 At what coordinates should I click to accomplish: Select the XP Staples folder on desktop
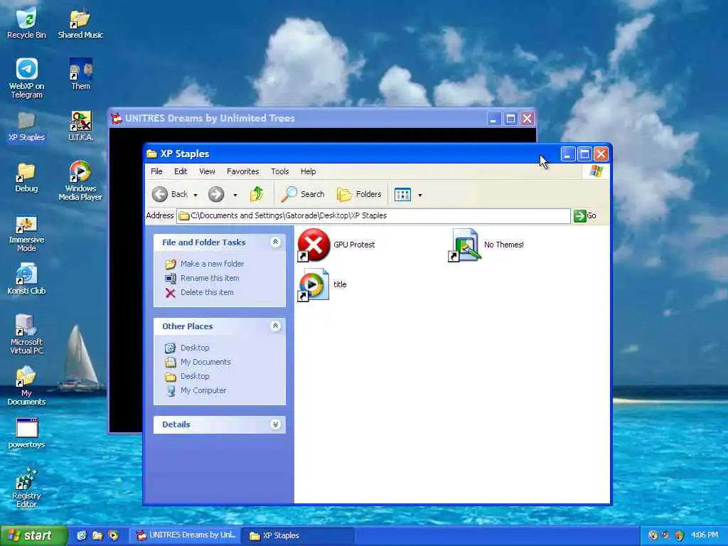pyautogui.click(x=26, y=127)
